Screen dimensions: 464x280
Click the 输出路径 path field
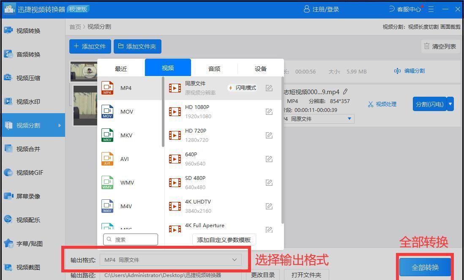171,275
